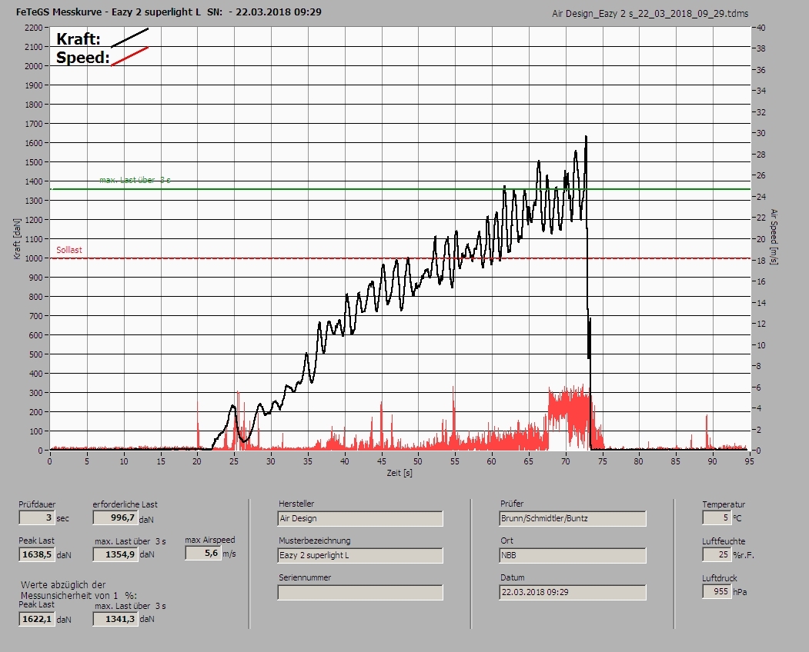This screenshot has height=652, width=809.
Task: Click the black Kraft legend line
Action: point(129,38)
